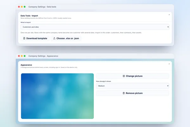Click the How strongly it shows label

click(x=104, y=81)
